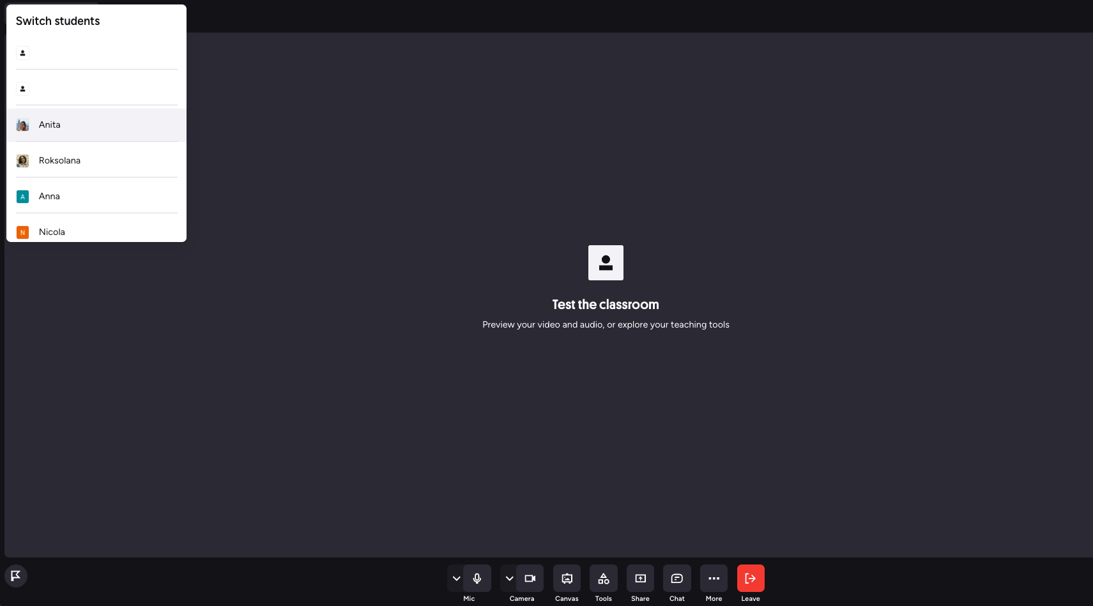Start screen Share
The width and height of the screenshot is (1093, 606).
point(640,579)
